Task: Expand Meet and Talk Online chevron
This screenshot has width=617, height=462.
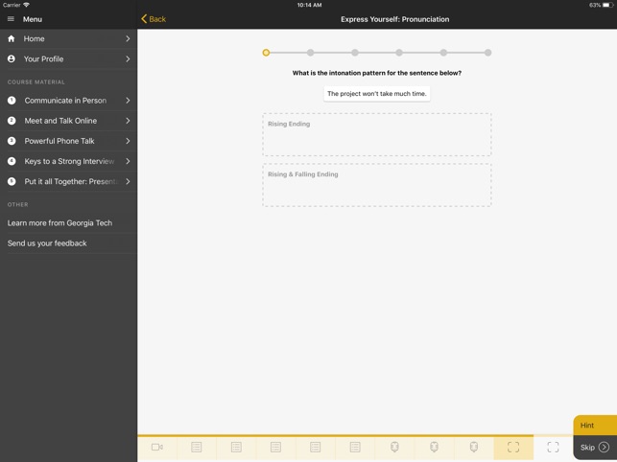Action: tap(128, 121)
